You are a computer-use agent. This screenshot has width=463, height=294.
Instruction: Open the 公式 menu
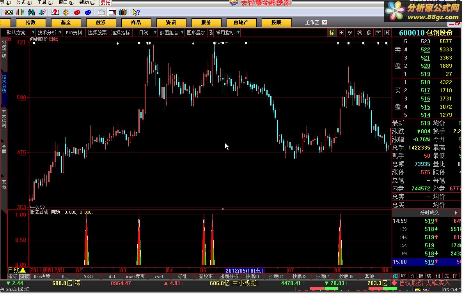(x=24, y=2)
